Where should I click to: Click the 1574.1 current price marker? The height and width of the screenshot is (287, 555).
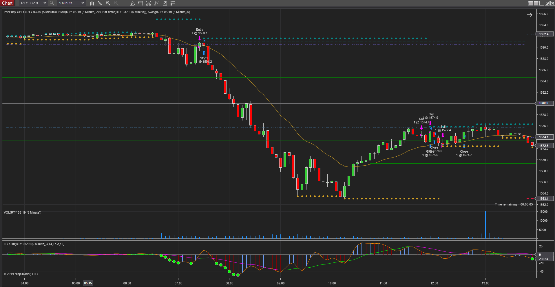click(x=544, y=137)
